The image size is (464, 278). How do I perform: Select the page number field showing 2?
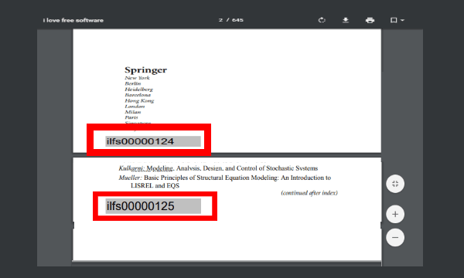click(x=220, y=20)
